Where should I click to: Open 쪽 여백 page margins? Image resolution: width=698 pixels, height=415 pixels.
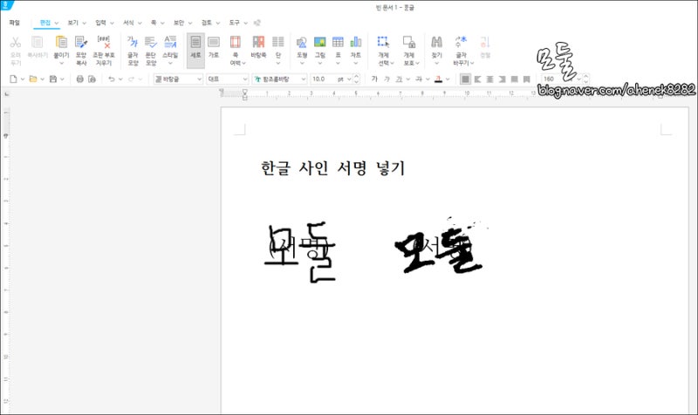point(236,43)
